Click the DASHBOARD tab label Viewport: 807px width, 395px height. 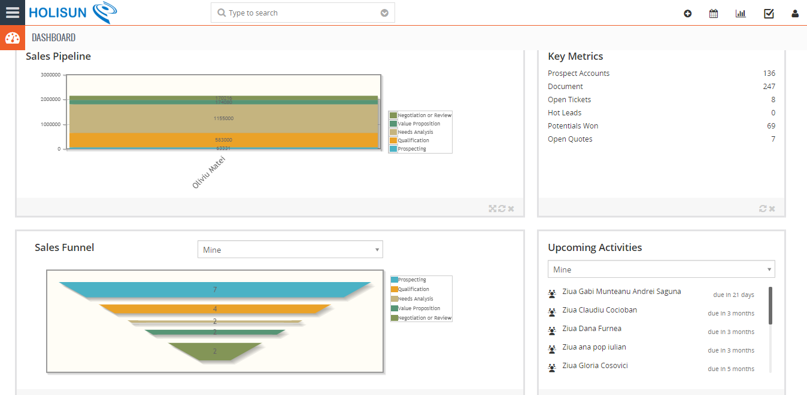tap(53, 38)
